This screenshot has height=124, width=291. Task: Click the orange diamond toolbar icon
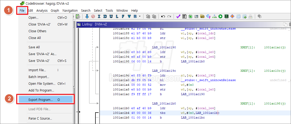click(232, 16)
